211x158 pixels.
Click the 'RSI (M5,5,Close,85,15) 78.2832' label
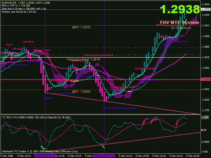tap(53, 117)
